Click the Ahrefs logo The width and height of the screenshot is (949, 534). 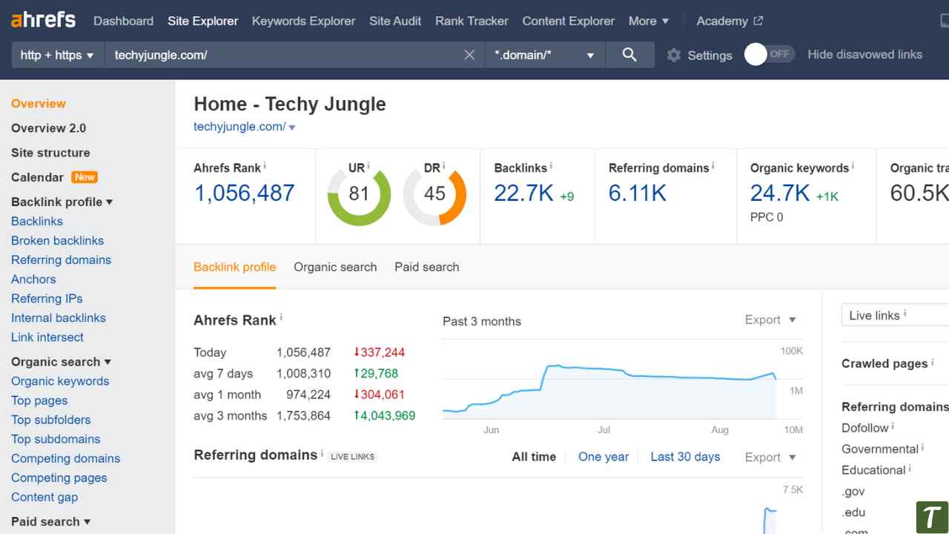click(43, 20)
